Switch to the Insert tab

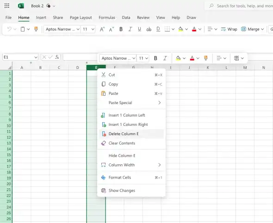point(41,18)
